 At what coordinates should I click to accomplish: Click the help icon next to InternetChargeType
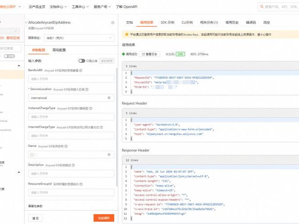[101, 127]
